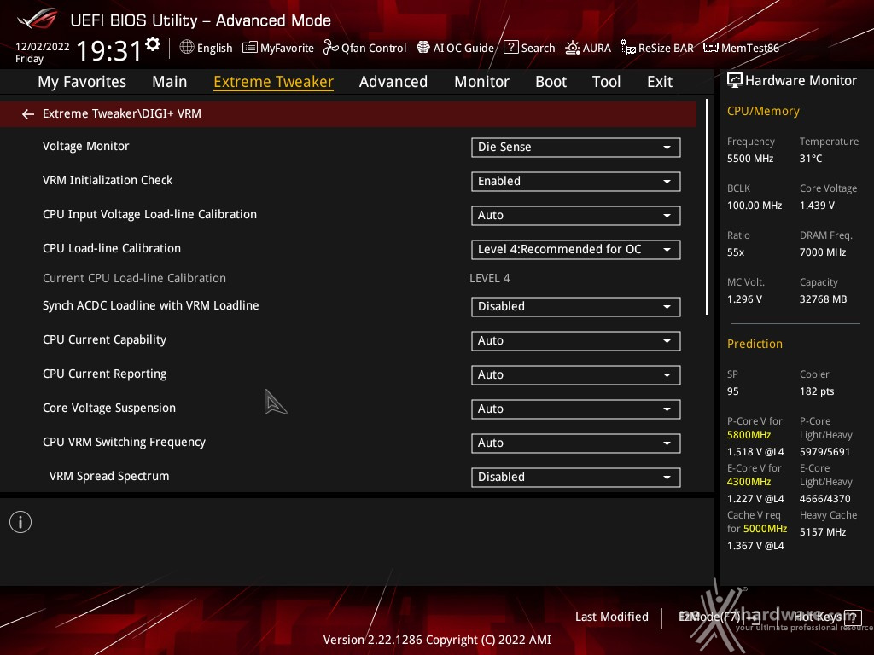
Task: Switch to EzMode(F7)
Action: pos(719,617)
